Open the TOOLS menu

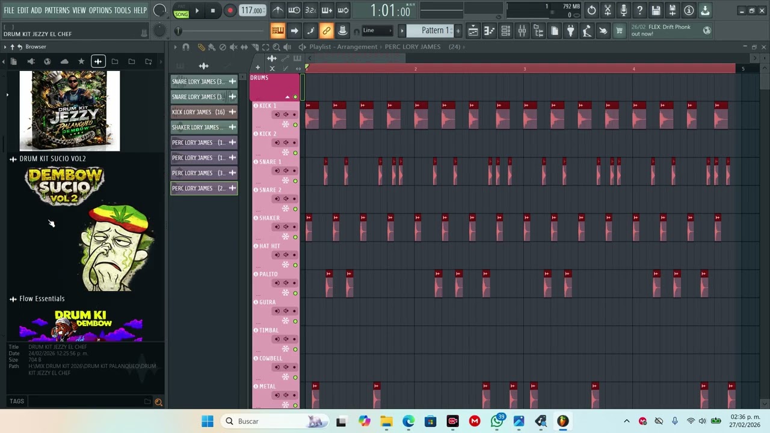[122, 10]
